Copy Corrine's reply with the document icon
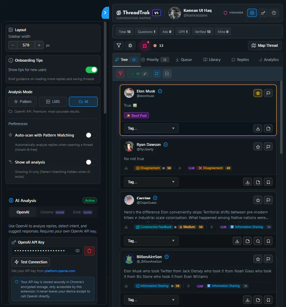 tap(248, 241)
